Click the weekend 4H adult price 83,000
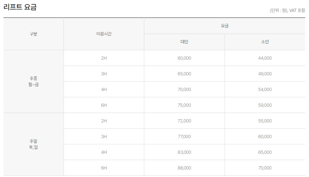The image size is (309, 177). tap(184, 152)
